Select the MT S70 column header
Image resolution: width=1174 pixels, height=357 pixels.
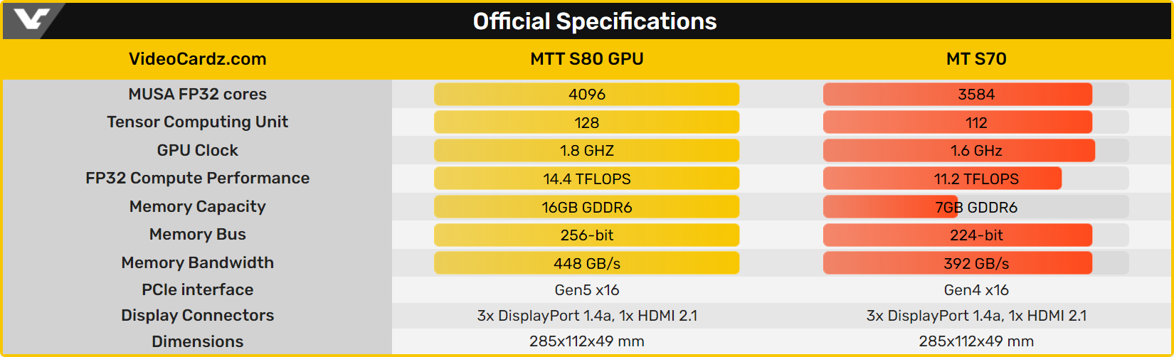click(x=975, y=59)
